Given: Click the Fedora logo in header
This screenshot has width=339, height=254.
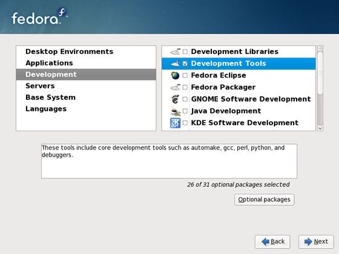Looking at the screenshot, I should click(x=39, y=17).
